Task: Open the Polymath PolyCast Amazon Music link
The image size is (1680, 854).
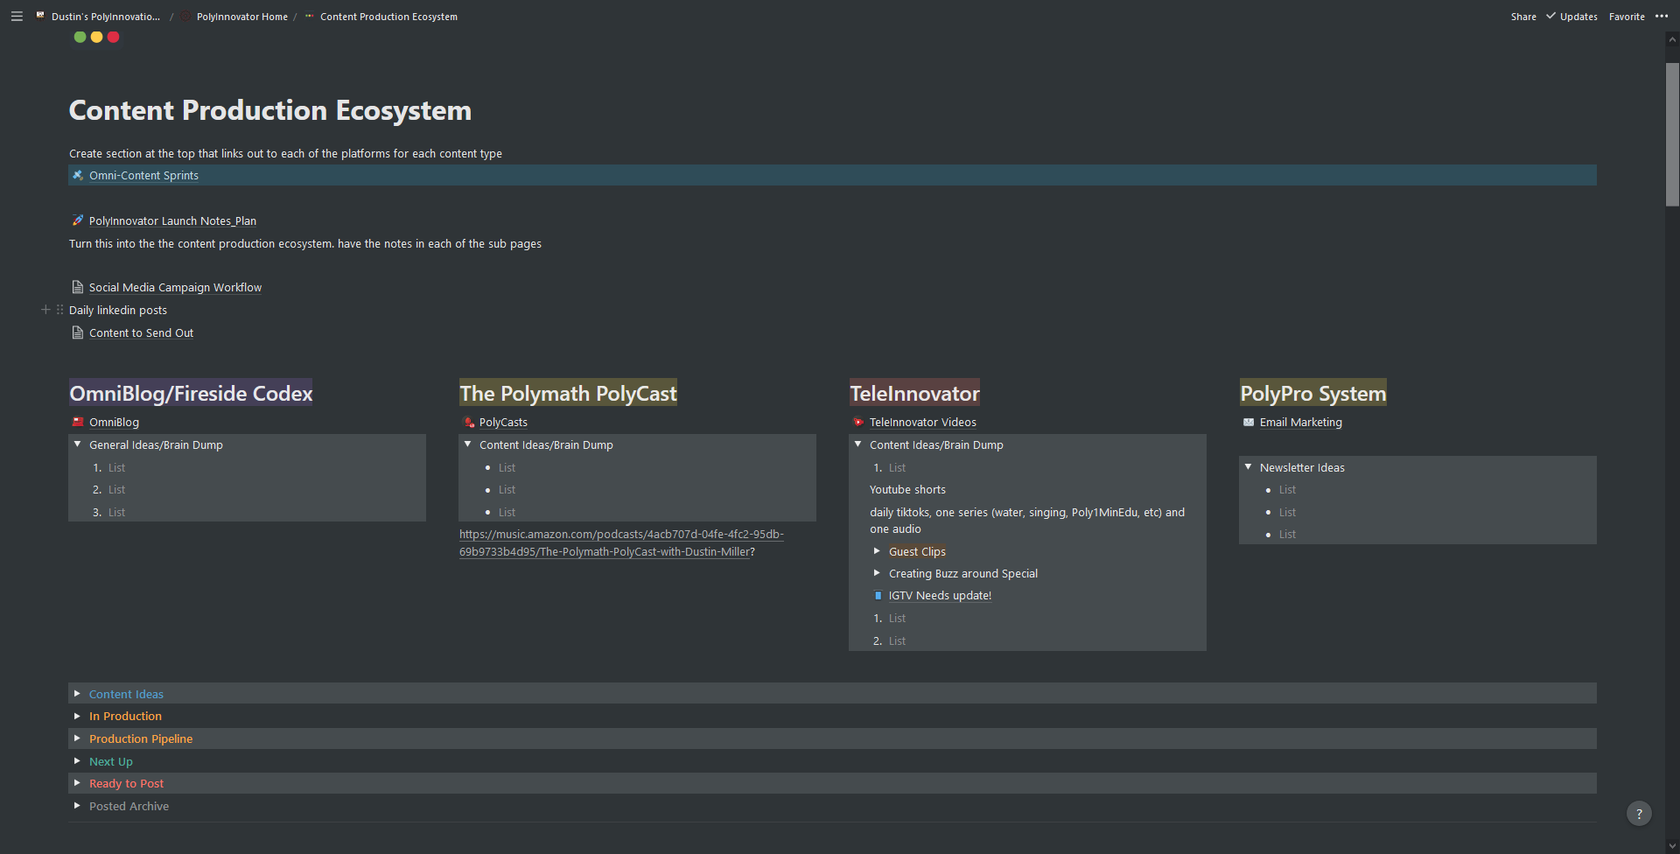Action: (621, 542)
